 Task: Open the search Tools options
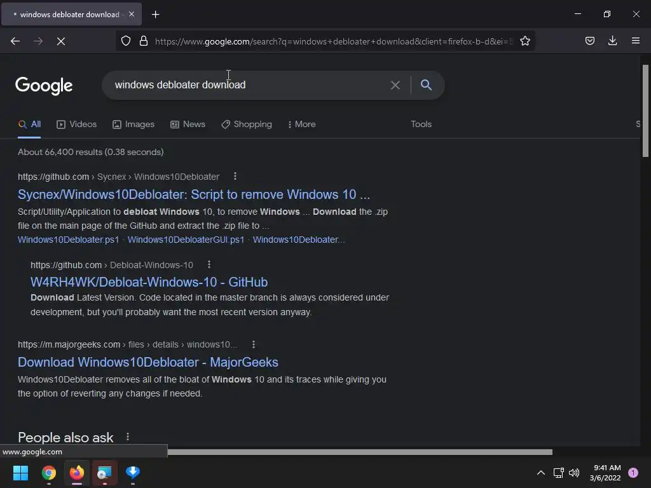[x=421, y=124]
